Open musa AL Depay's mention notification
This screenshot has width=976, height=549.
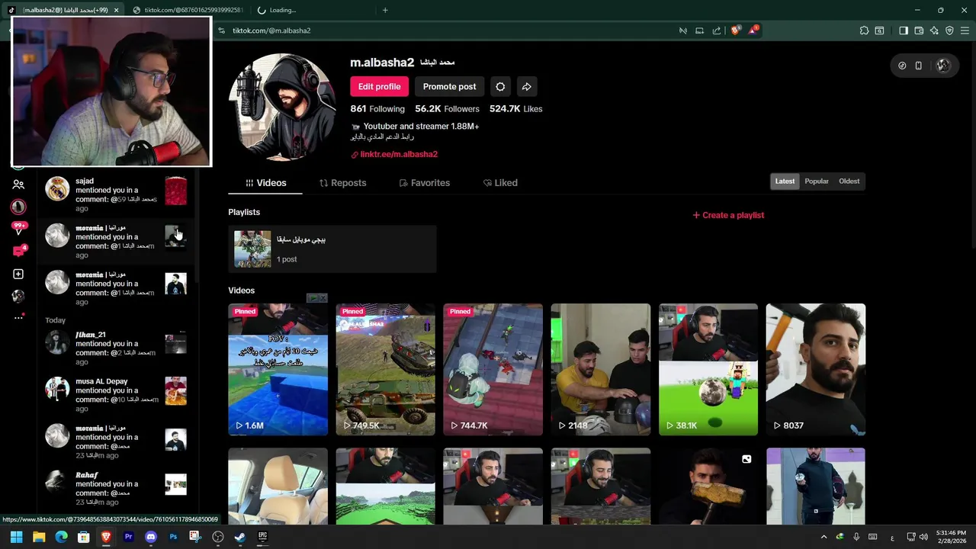(x=116, y=395)
